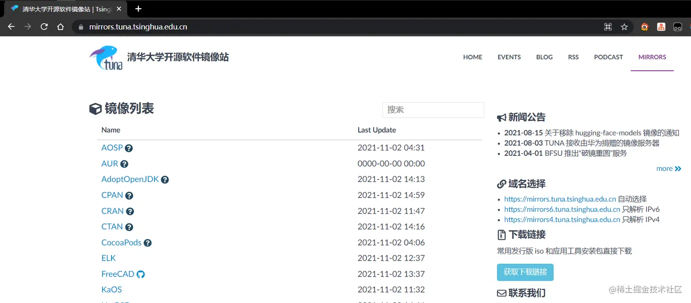Click the Weibo extension icon
Image resolution: width=691 pixels, height=303 pixels.
(x=644, y=27)
